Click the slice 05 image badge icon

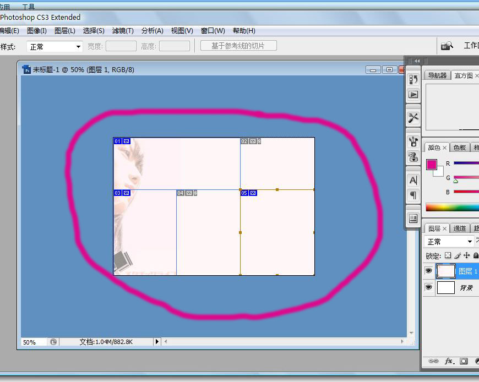tap(253, 193)
